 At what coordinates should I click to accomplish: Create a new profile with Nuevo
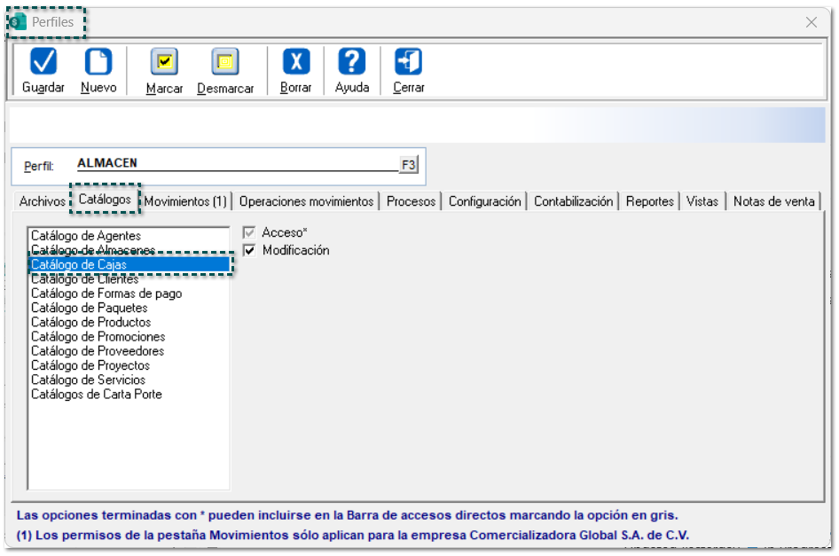click(x=98, y=62)
